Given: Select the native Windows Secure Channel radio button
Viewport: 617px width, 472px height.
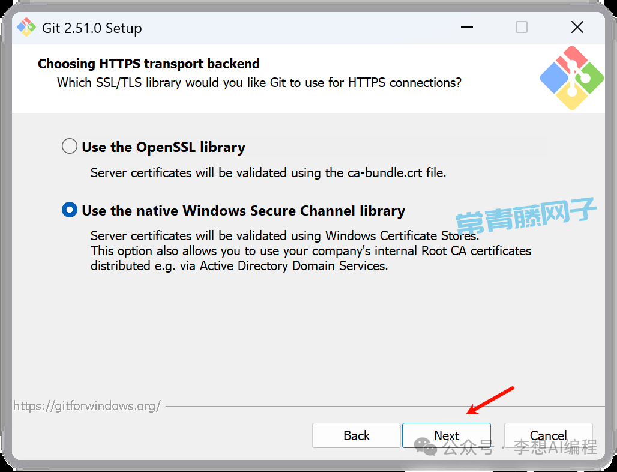Looking at the screenshot, I should pos(70,210).
